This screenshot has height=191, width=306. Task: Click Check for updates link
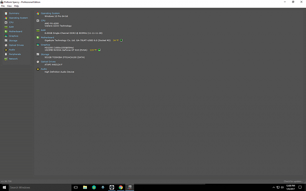coord(293,181)
